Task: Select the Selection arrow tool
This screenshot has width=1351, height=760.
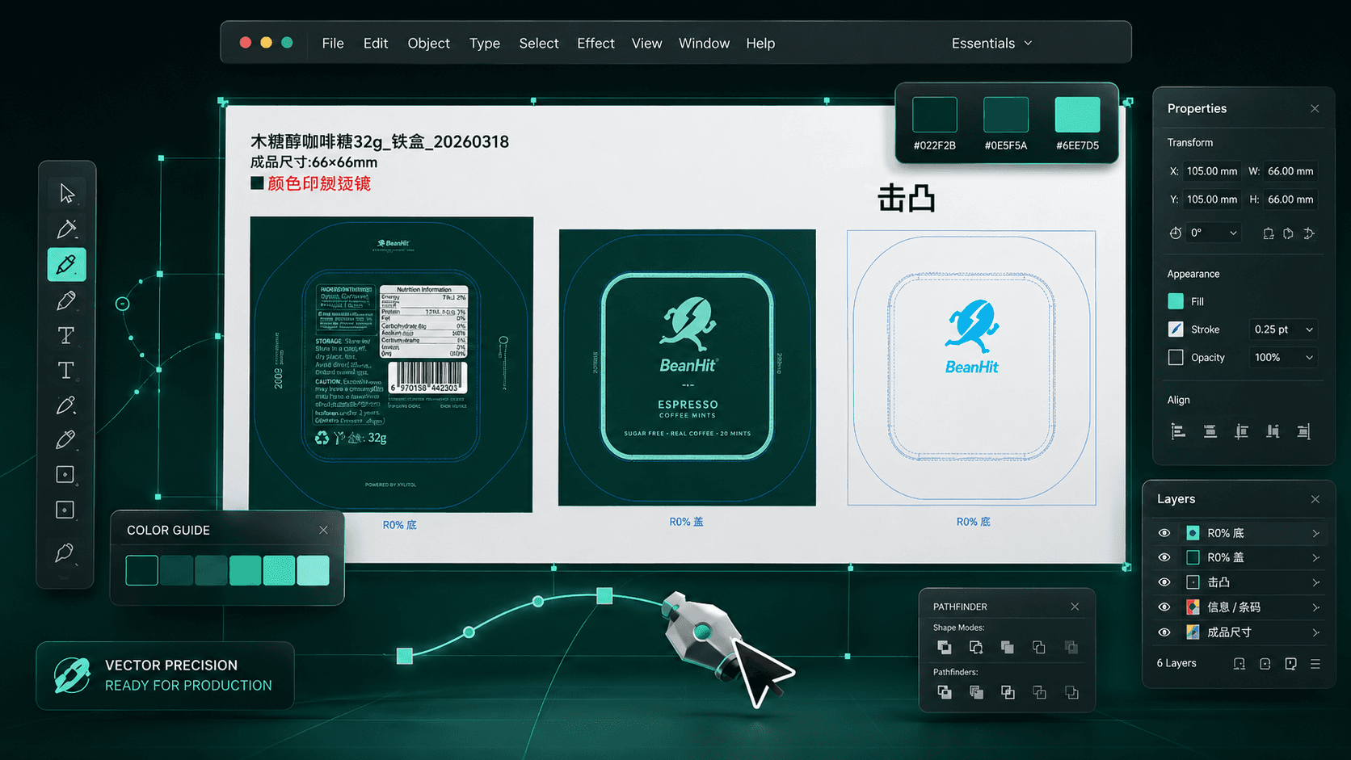Action: click(67, 194)
